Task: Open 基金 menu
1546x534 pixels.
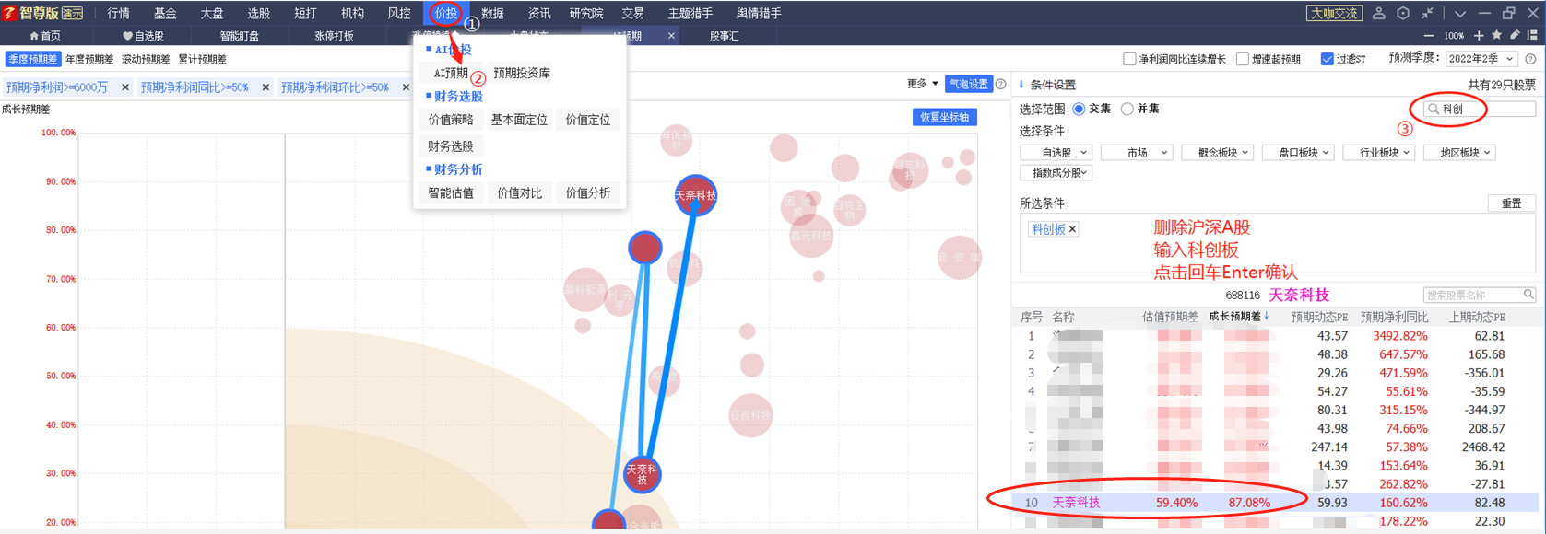Action: (165, 13)
